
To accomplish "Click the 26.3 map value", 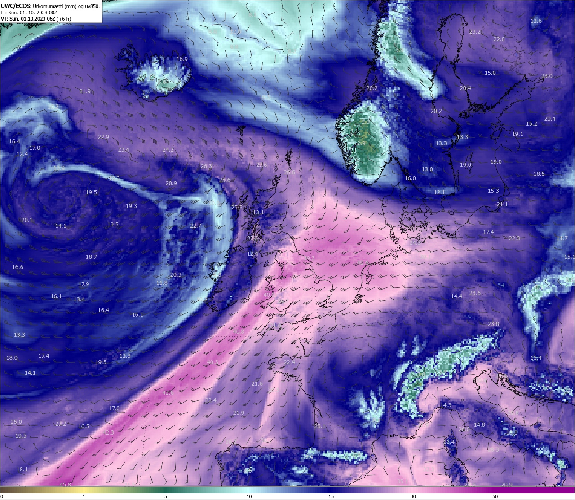I will pyautogui.click(x=206, y=166).
